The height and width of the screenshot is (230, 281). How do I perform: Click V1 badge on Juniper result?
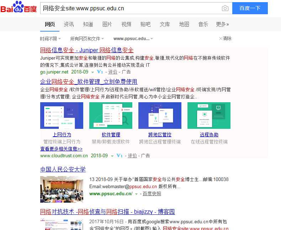click(x=100, y=72)
